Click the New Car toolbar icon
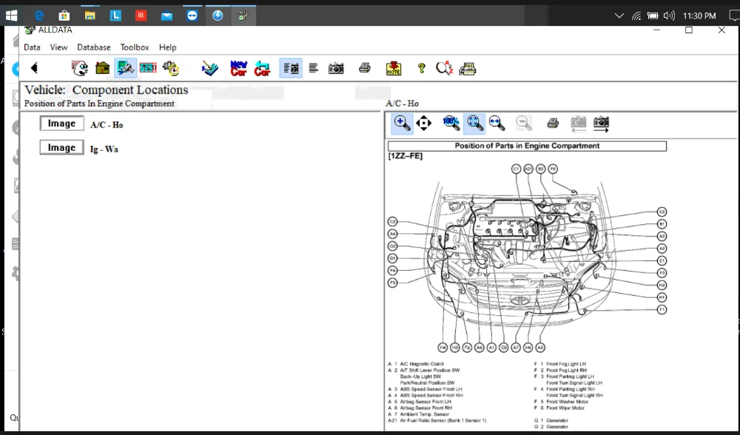The height and width of the screenshot is (435, 740). [238, 68]
